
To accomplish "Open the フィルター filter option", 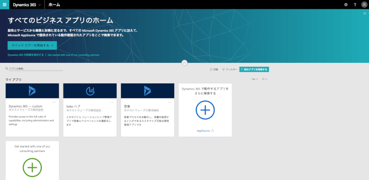I will (x=230, y=70).
